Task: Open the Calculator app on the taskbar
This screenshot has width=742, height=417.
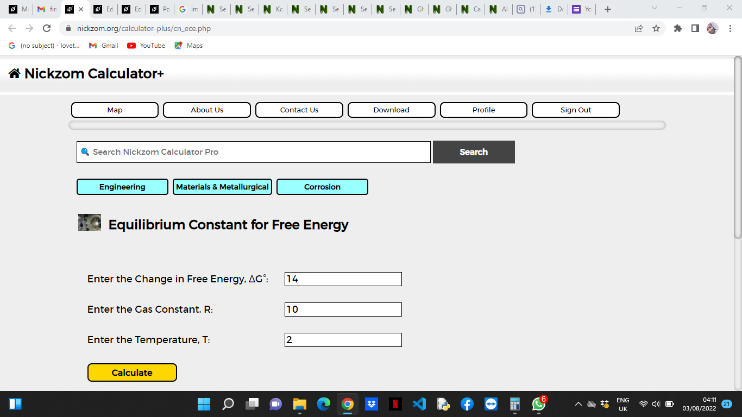Action: pyautogui.click(x=515, y=404)
